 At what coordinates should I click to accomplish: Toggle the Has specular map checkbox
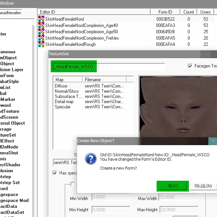click(x=55, y=173)
